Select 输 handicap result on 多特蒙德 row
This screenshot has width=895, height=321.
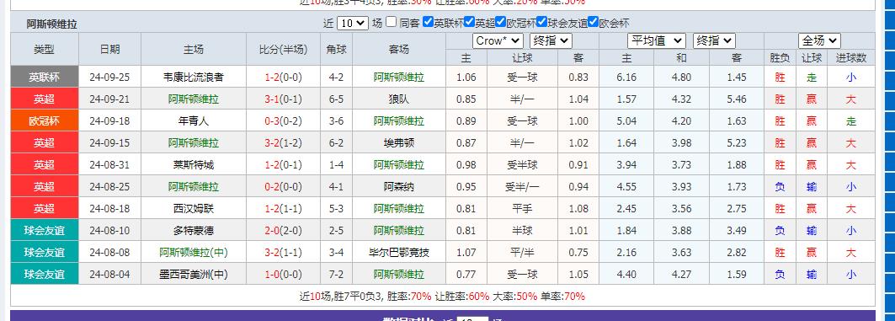811,231
